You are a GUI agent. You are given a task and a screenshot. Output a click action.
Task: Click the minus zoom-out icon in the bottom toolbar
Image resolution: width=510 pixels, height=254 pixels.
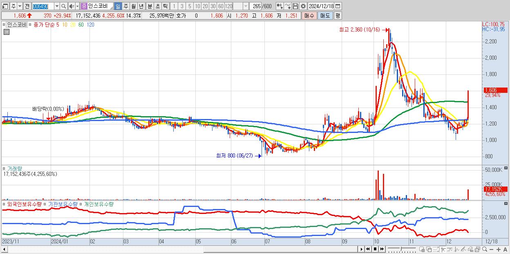pyautogui.click(x=491, y=249)
